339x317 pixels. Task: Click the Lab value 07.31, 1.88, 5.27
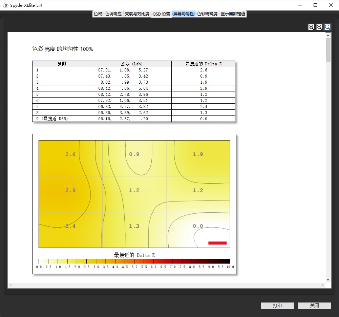pyautogui.click(x=123, y=70)
